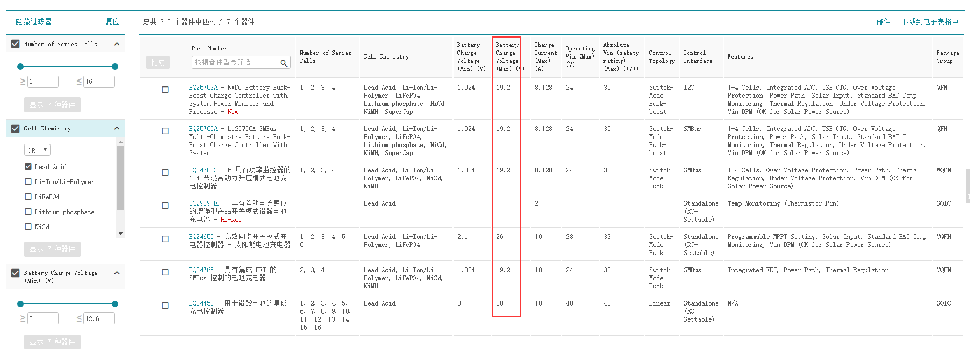Viewport: 970px width, 349px height.
Task: Click the 邮件 email link
Action: pos(883,21)
